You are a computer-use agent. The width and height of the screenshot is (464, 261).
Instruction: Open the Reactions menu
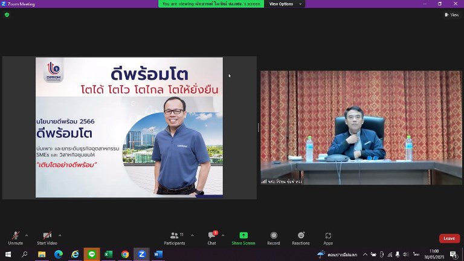pyautogui.click(x=301, y=238)
